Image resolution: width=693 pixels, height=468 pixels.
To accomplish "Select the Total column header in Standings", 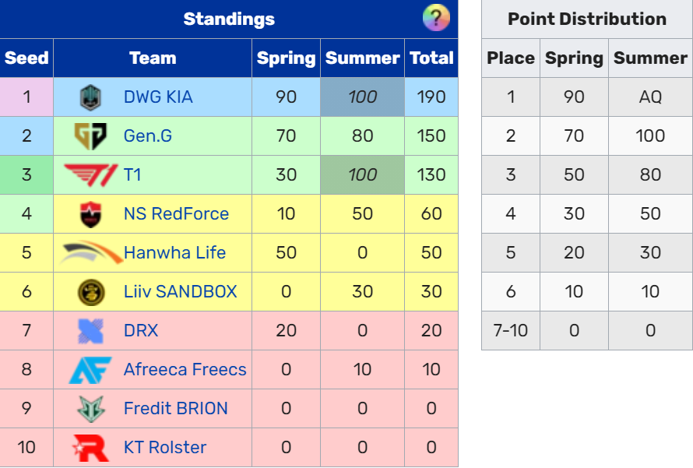I will click(x=431, y=58).
